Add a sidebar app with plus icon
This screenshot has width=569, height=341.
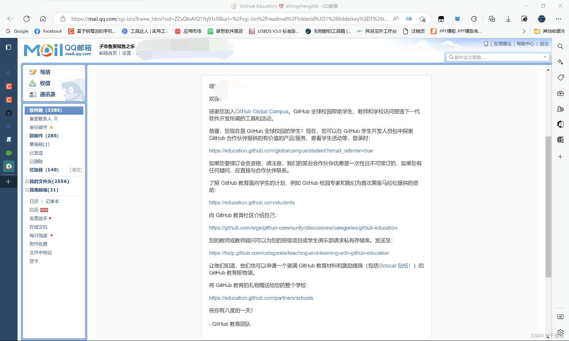click(x=560, y=156)
